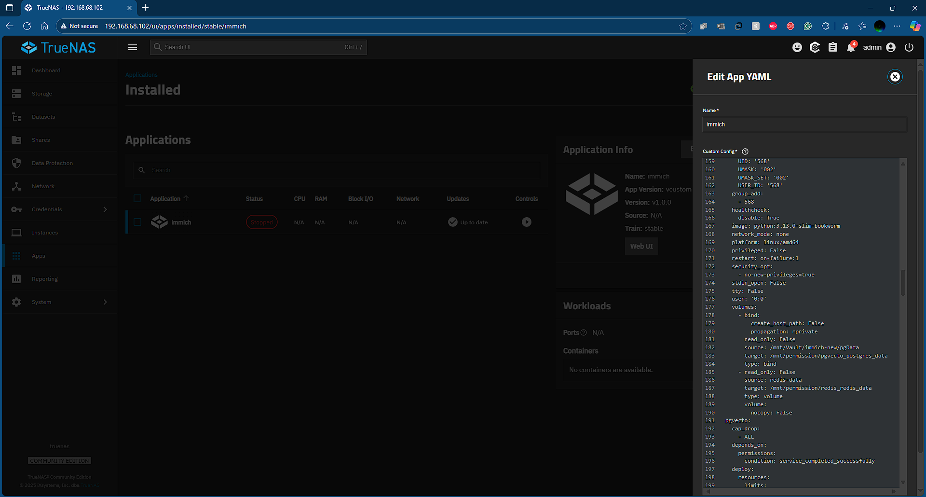Open browser favorites icon
926x497 pixels.
(862, 26)
